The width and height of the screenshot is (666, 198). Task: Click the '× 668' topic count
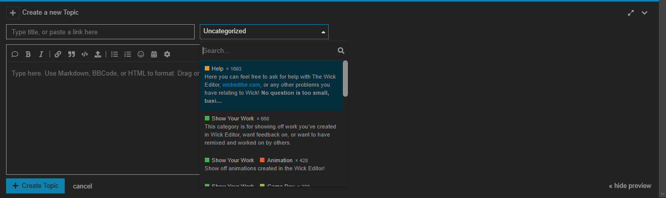click(x=262, y=119)
